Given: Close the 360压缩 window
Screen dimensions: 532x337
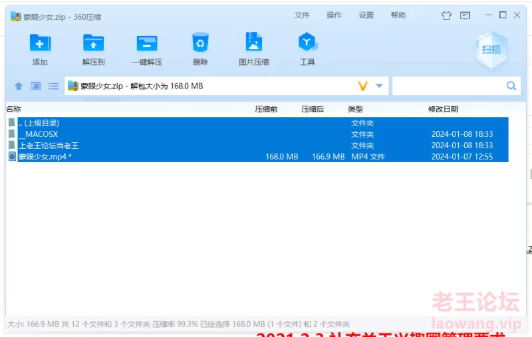Looking at the screenshot, I should [x=517, y=15].
